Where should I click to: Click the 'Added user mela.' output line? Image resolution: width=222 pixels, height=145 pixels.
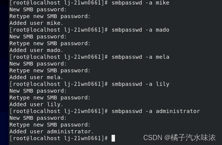(x=36, y=77)
